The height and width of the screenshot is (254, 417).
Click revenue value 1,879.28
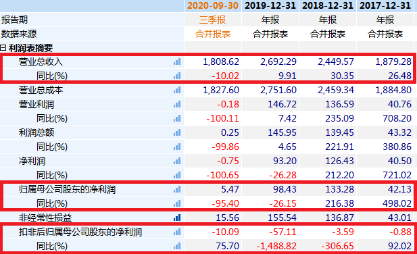pos(393,61)
